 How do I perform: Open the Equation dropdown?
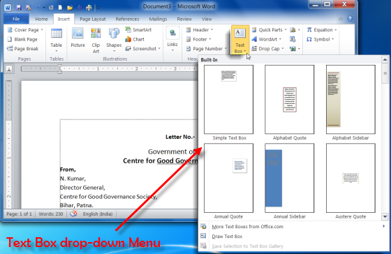pos(322,30)
